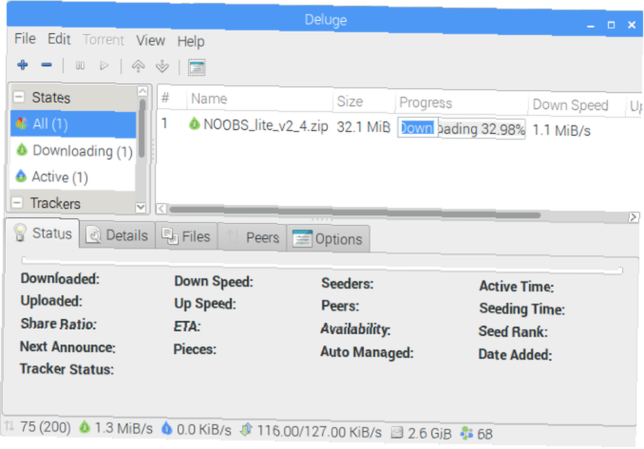The image size is (644, 449).
Task: Close the Deluge window
Action: 632,26
